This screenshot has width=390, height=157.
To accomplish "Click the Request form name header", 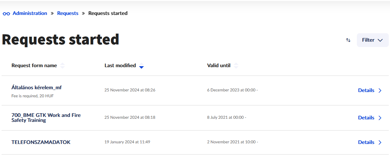I will 34,66.
